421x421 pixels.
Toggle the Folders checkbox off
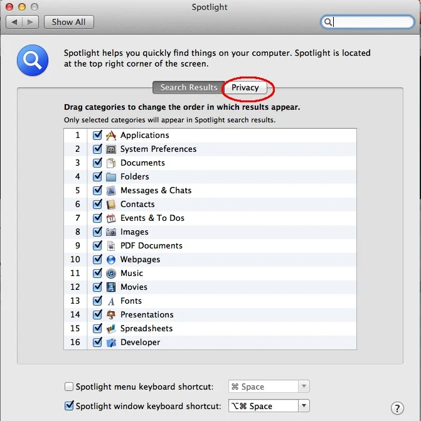click(x=97, y=176)
